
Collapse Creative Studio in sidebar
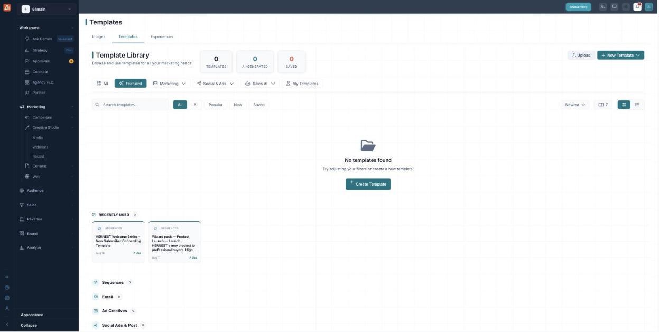[x=72, y=127]
